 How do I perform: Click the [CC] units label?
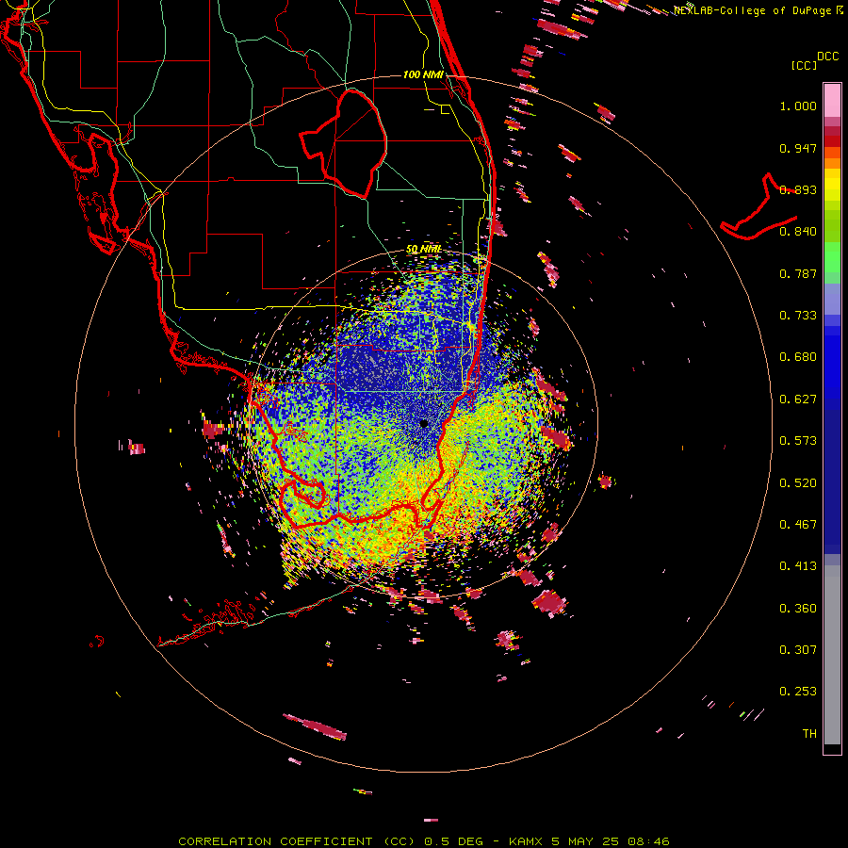[804, 65]
